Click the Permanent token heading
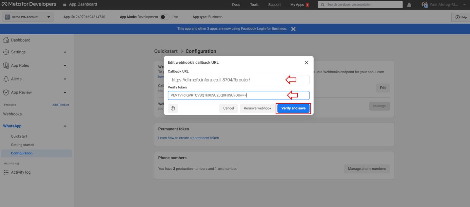The image size is (470, 207). (x=174, y=129)
